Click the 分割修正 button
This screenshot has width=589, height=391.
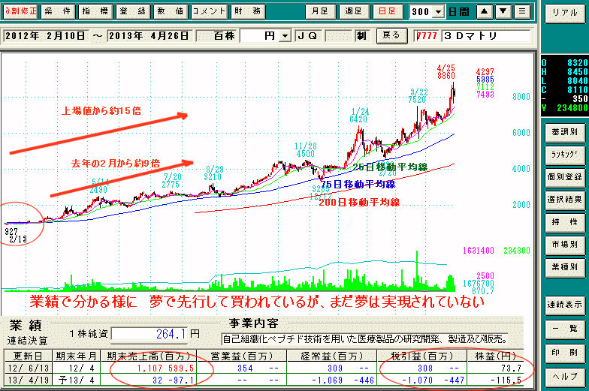20,12
